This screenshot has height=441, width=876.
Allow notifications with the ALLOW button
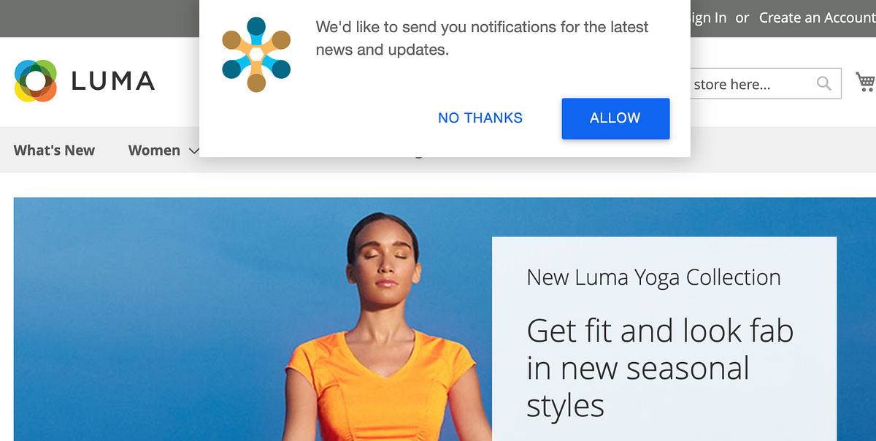[x=615, y=118]
